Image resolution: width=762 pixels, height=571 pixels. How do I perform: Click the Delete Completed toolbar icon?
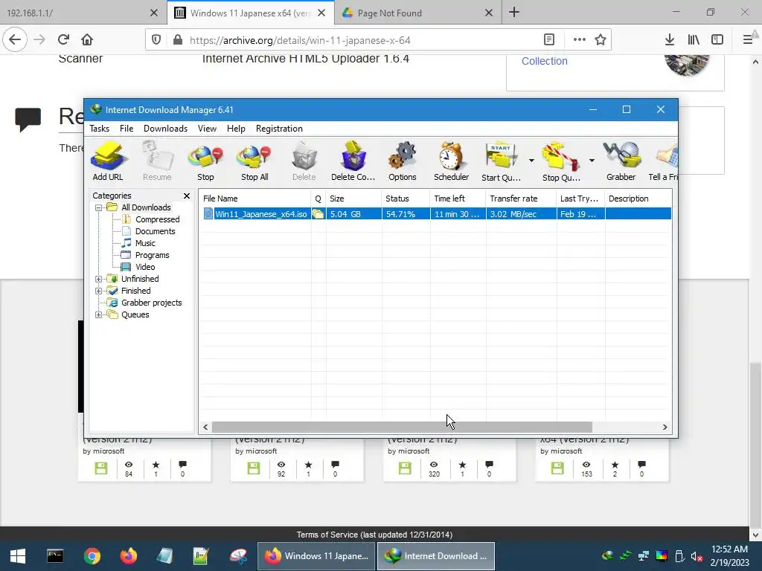pyautogui.click(x=353, y=161)
